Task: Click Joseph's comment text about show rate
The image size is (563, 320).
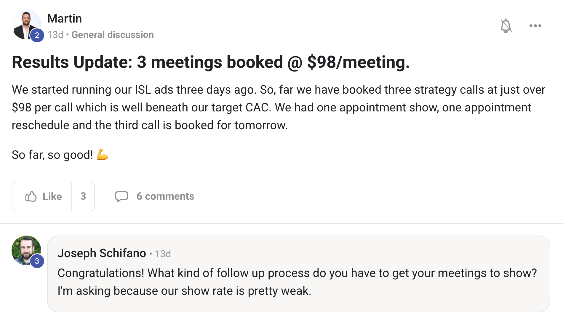Action: [296, 282]
